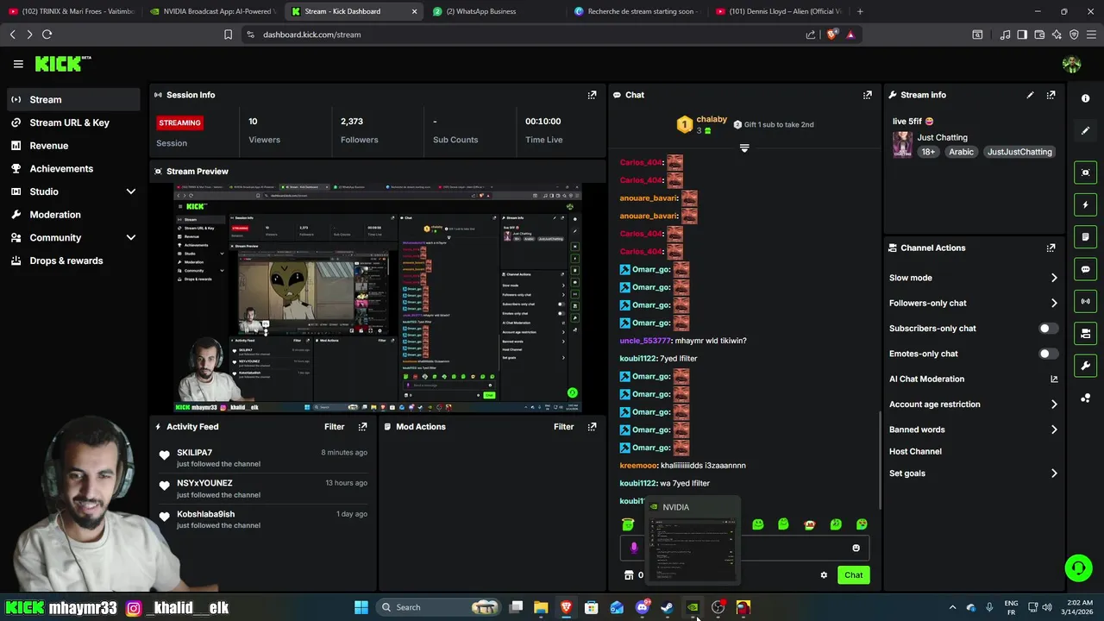Toggle the broadcast signal icon in toolbar

(x=1086, y=301)
